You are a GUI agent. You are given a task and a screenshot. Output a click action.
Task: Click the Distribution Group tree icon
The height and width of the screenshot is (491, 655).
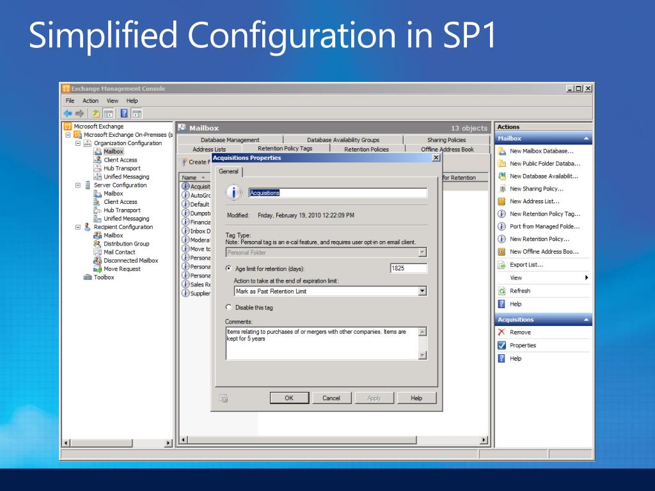pyautogui.click(x=98, y=244)
